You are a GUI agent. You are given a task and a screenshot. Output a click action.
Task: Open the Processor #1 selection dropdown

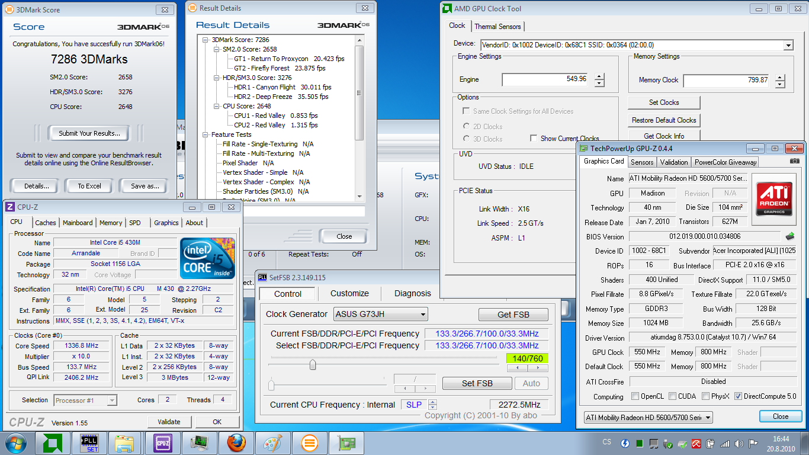click(x=85, y=400)
